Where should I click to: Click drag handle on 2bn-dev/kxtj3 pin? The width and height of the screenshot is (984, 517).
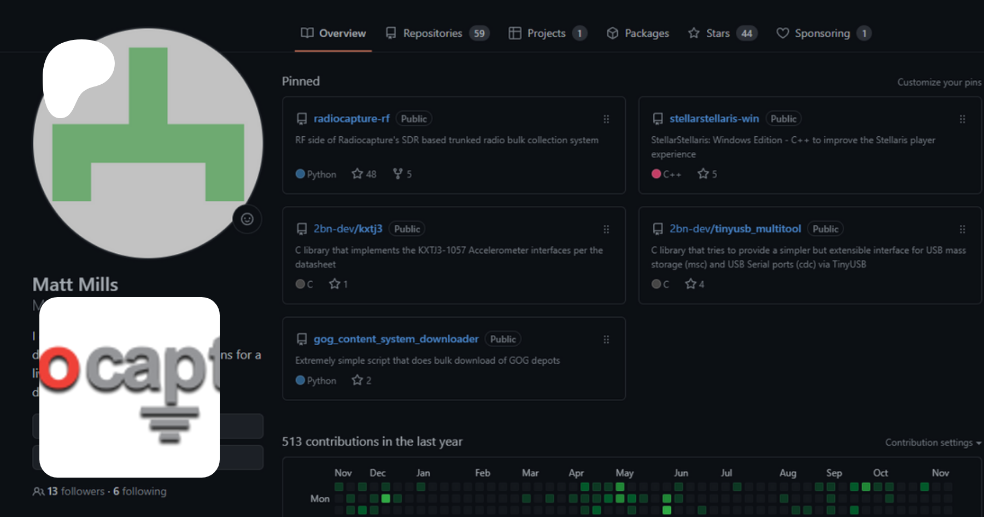(x=606, y=229)
